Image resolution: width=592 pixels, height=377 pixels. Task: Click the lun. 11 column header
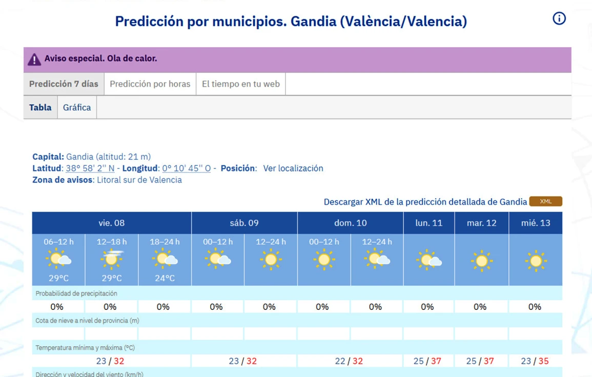pyautogui.click(x=429, y=223)
